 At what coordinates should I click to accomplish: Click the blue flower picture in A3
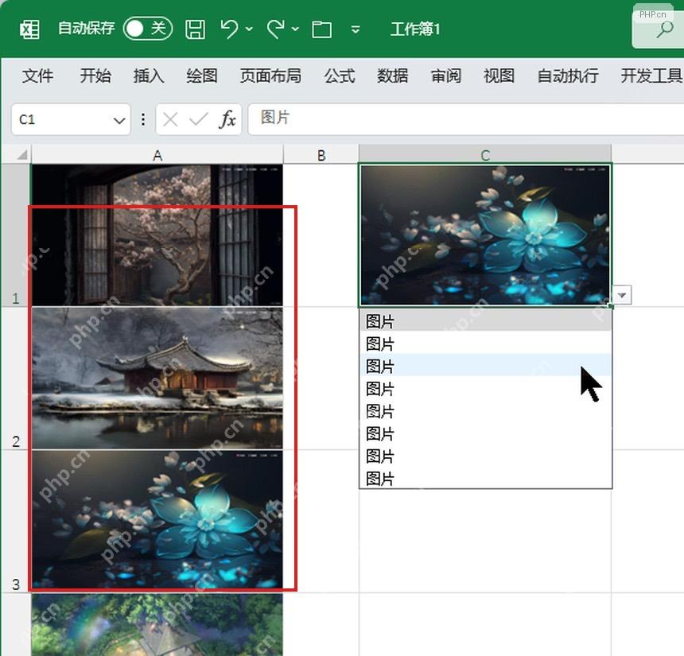157,521
